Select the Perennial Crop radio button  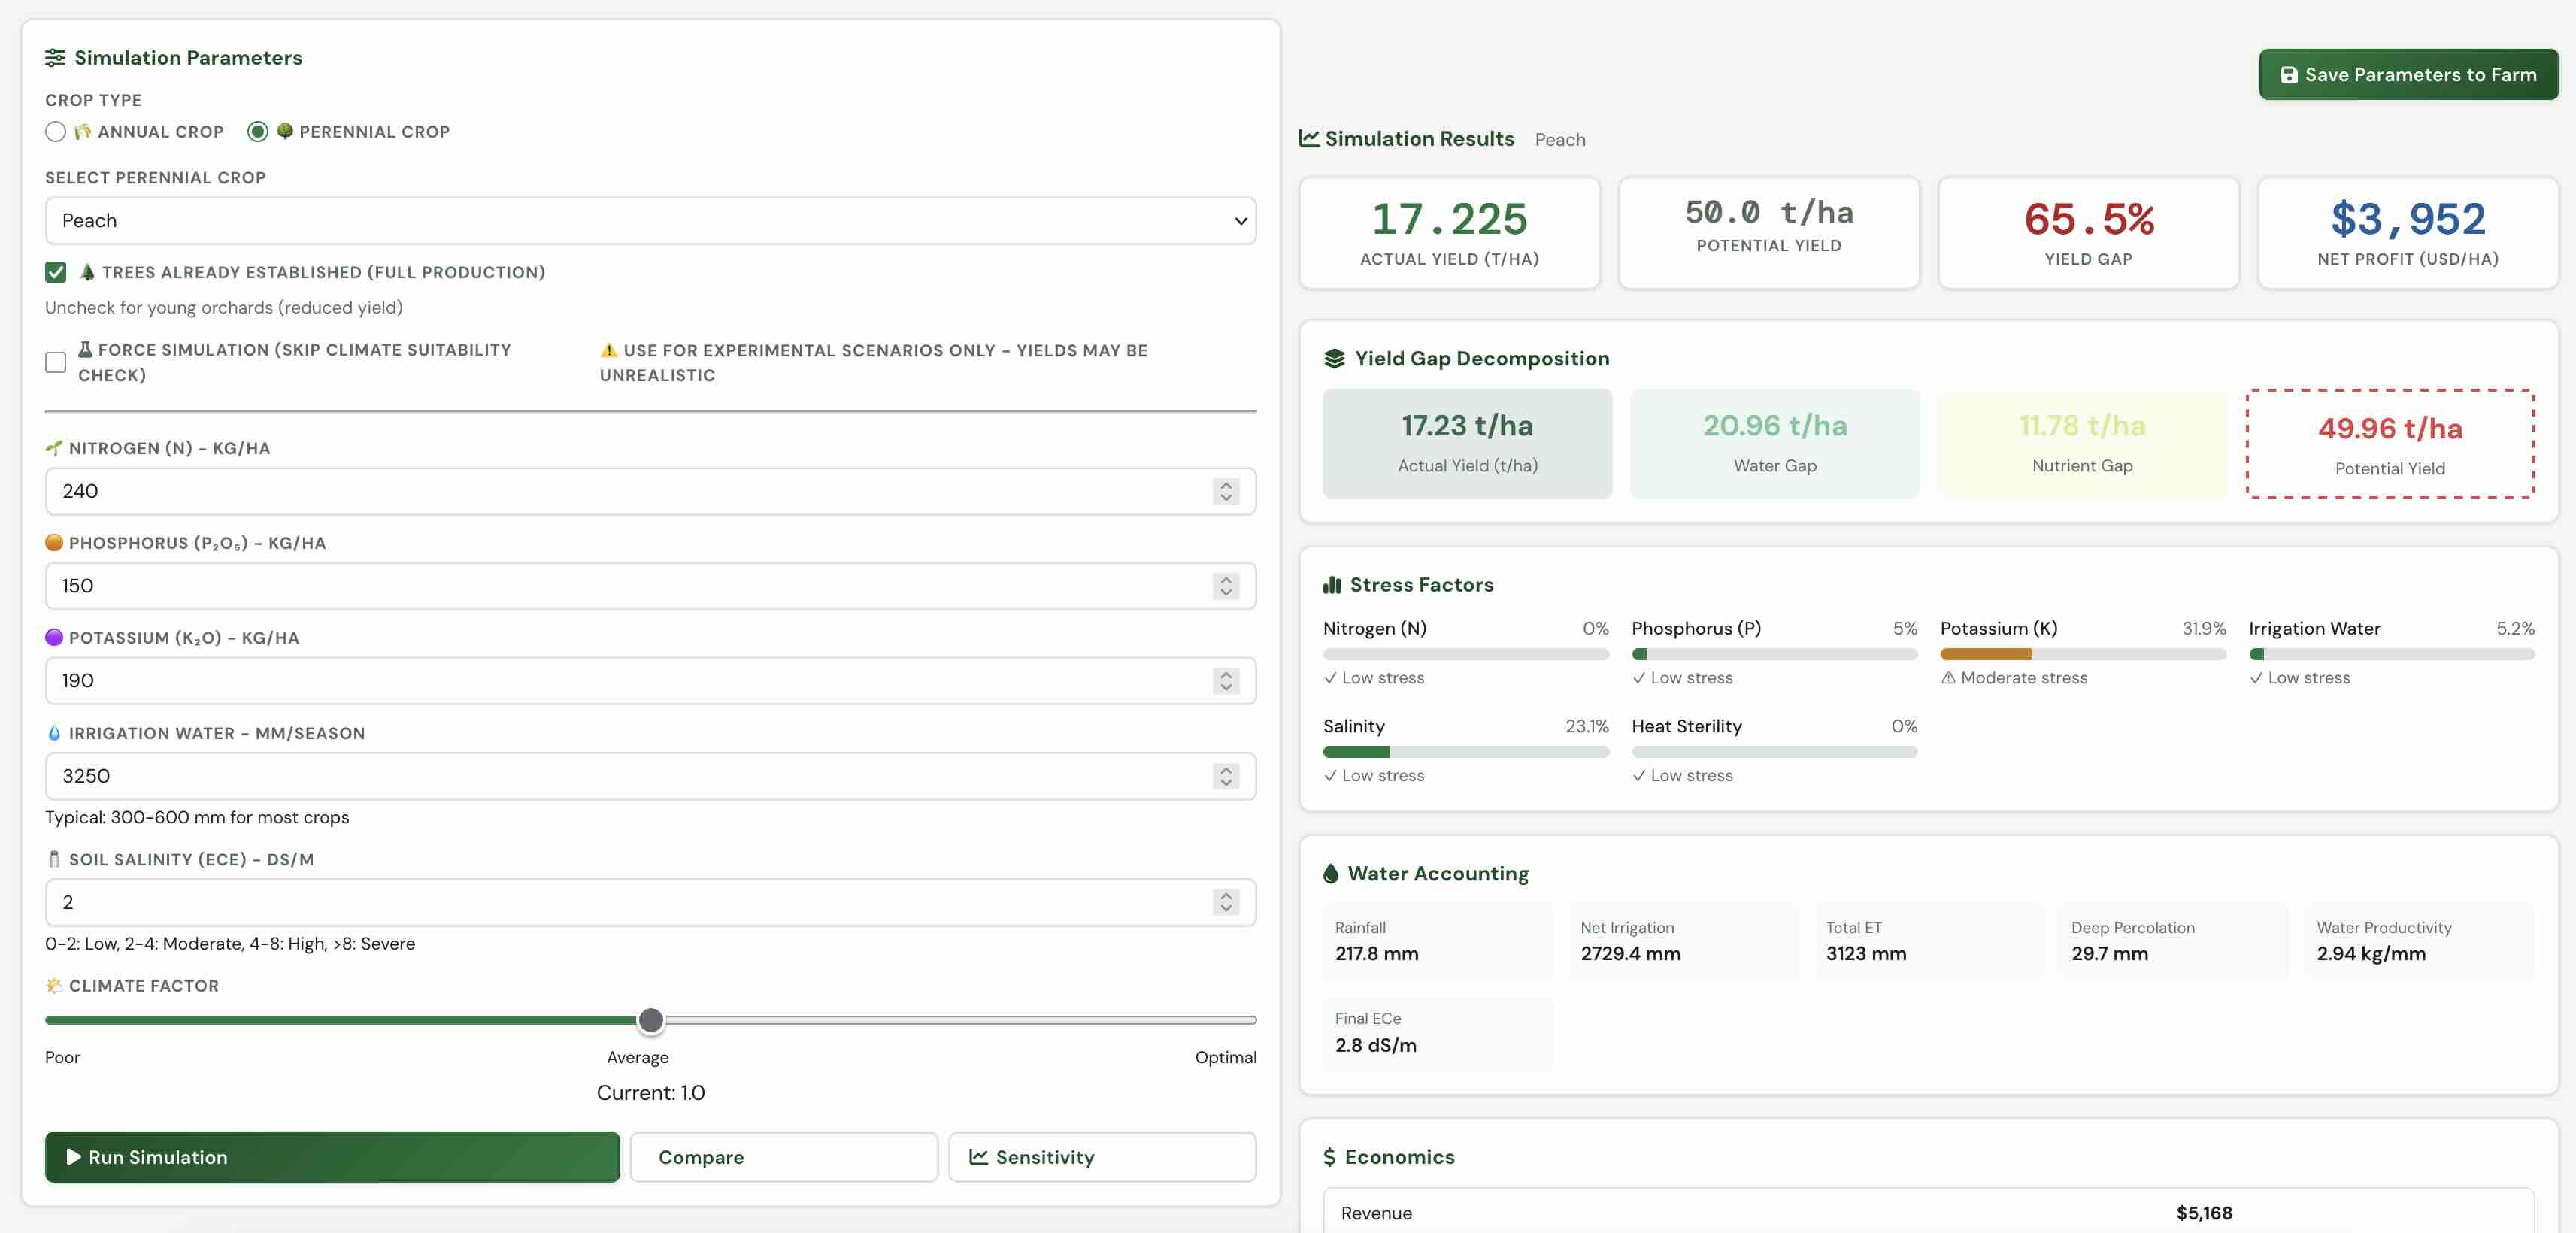(x=258, y=132)
